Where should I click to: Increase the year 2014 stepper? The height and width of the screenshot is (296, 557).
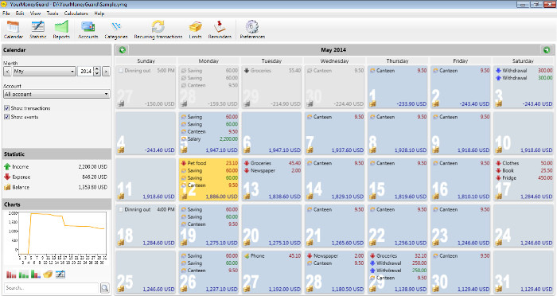(x=97, y=69)
